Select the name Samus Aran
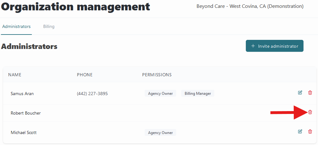The height and width of the screenshot is (145, 318). (x=22, y=94)
